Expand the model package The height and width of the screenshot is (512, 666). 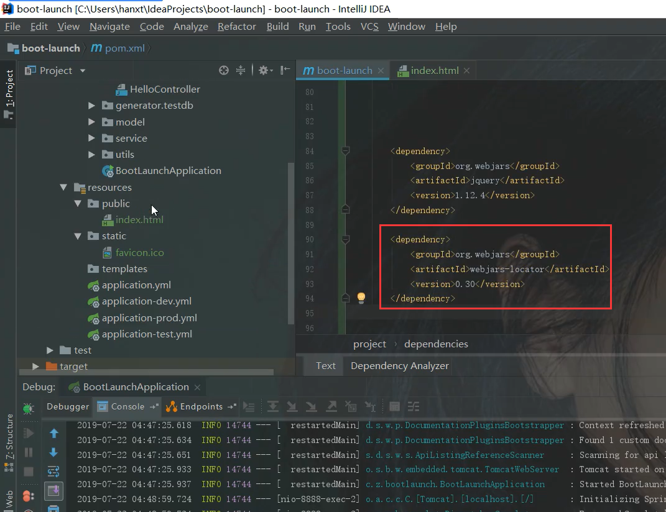(91, 122)
